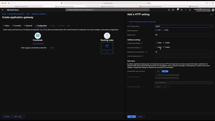This screenshot has width=215, height=121.
Task: Click the Cookie-based affinity info icon
Action: pos(141,43)
